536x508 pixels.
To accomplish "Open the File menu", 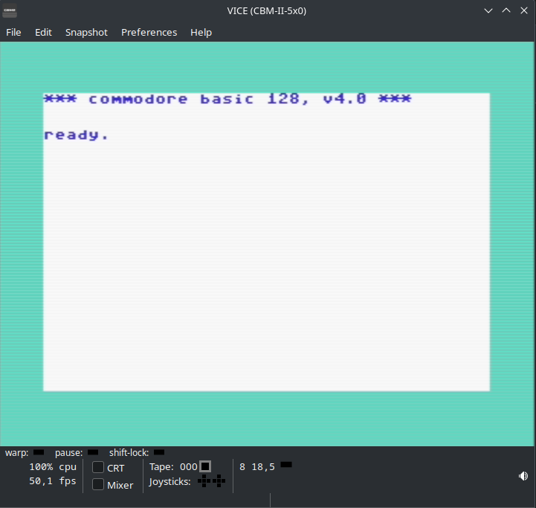I will 13,32.
